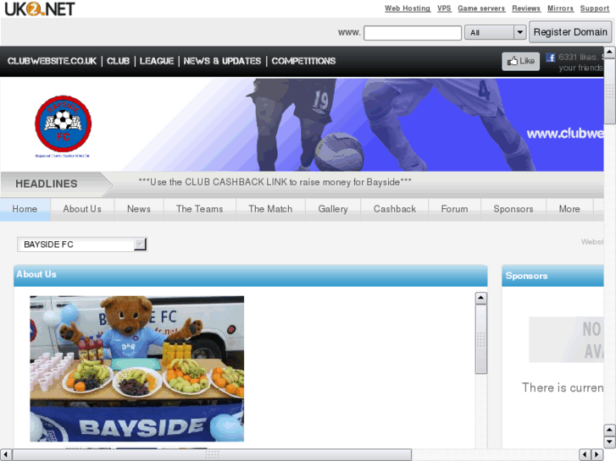
Task: Open the COMPETITIONS menu item
Action: 303,61
